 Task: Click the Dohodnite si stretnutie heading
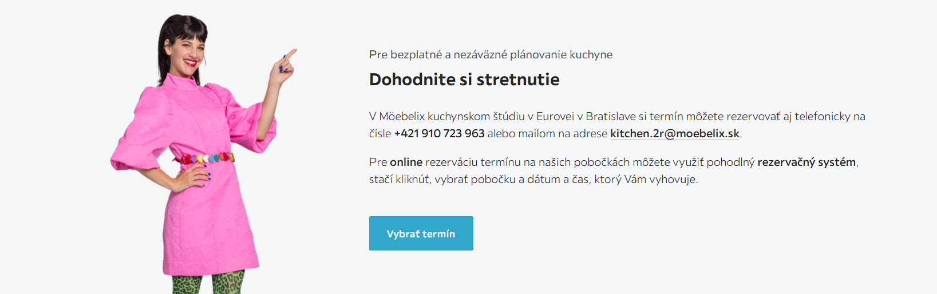464,80
